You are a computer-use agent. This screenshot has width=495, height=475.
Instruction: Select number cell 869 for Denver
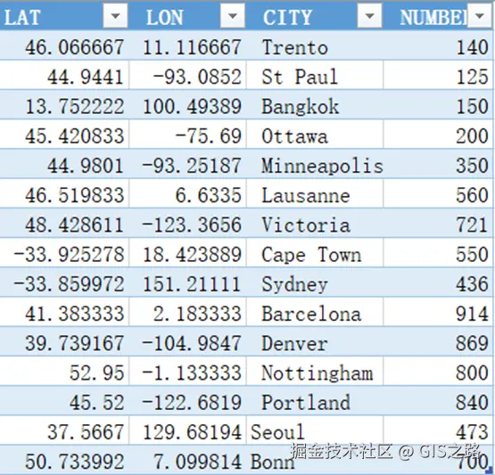tap(438, 341)
